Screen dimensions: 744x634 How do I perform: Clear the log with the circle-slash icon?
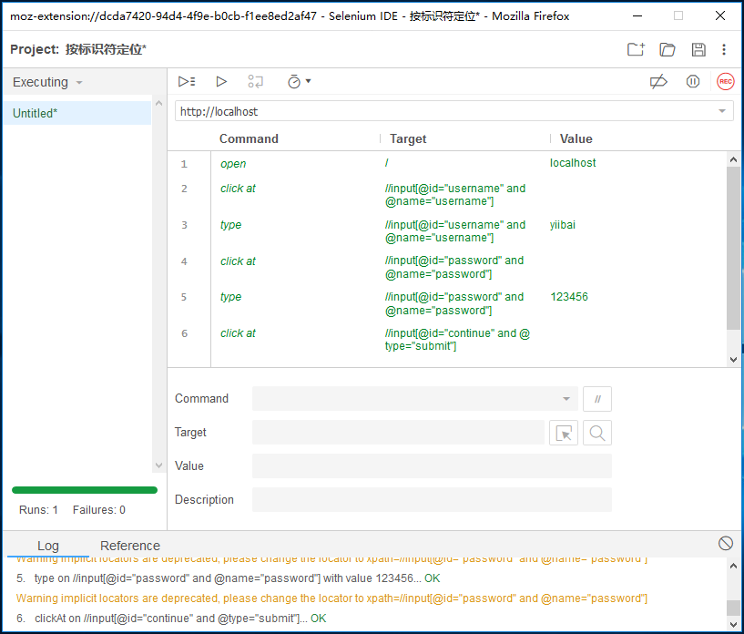[726, 543]
